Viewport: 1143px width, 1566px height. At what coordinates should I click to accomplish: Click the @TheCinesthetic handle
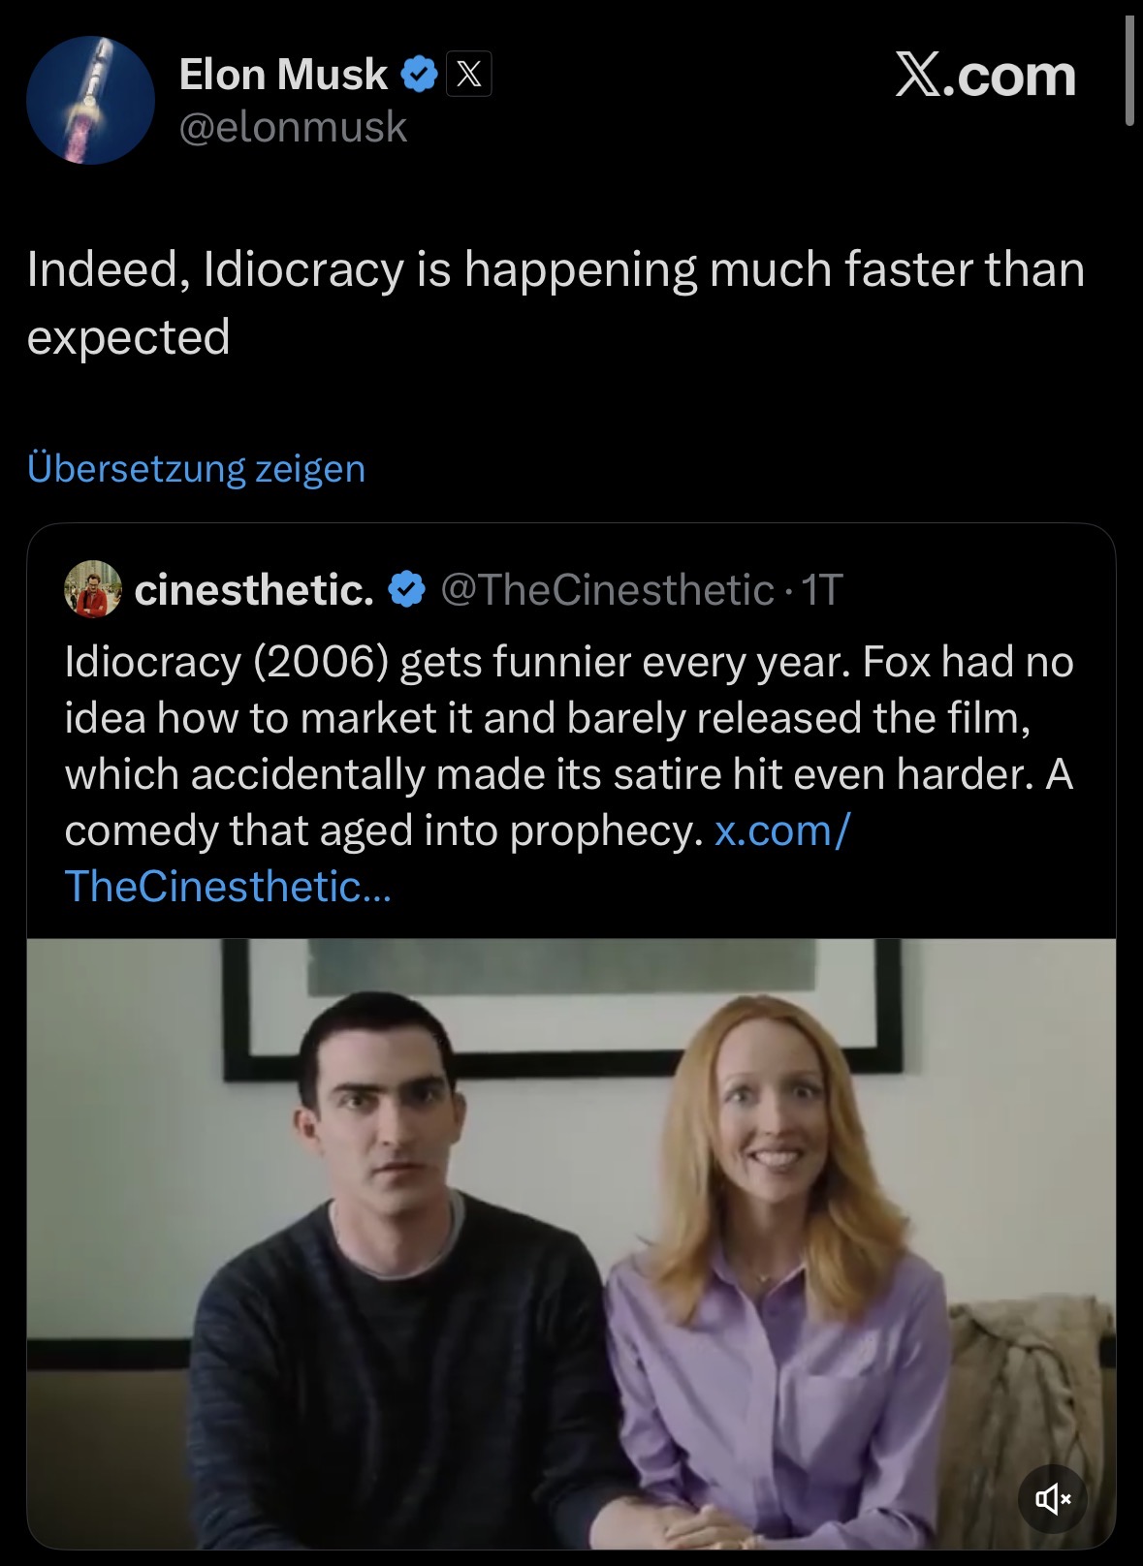pyautogui.click(x=607, y=589)
